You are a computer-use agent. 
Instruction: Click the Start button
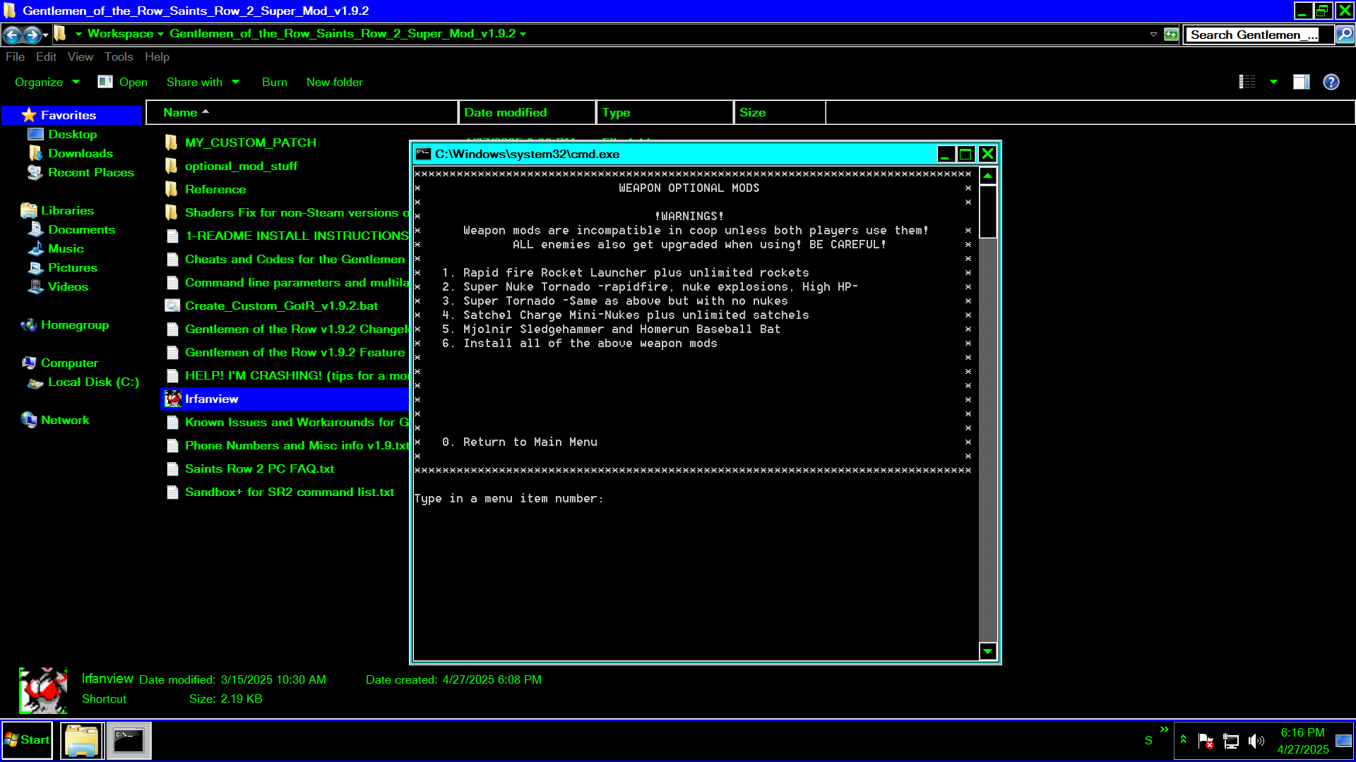tap(27, 740)
